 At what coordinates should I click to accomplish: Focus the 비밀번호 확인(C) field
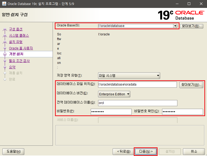pyautogui.click(x=182, y=112)
